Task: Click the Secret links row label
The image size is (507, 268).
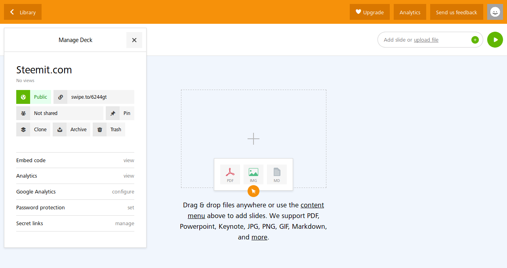Action: pyautogui.click(x=30, y=224)
